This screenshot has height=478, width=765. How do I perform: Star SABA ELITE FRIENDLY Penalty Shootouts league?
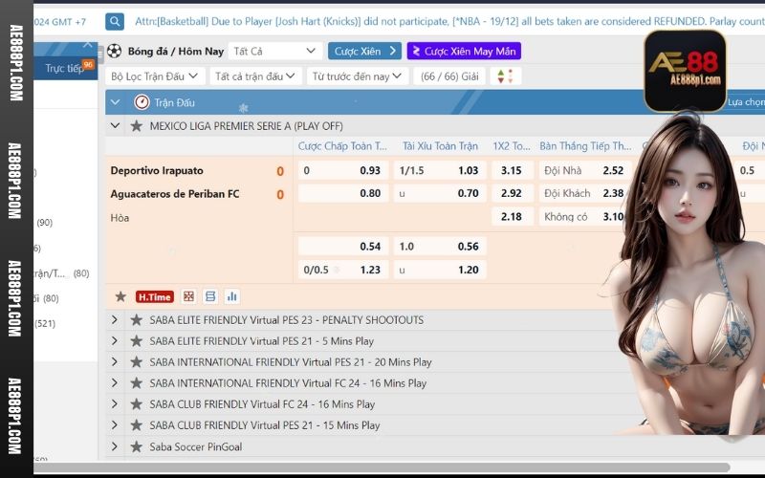[136, 320]
